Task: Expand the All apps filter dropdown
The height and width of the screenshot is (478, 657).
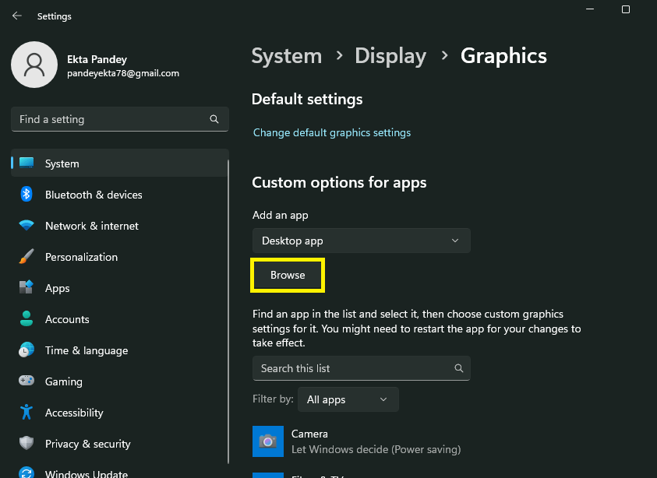Action: pyautogui.click(x=347, y=399)
